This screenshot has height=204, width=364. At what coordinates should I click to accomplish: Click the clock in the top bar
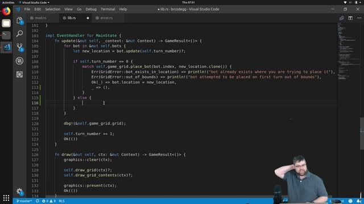tap(188, 2)
